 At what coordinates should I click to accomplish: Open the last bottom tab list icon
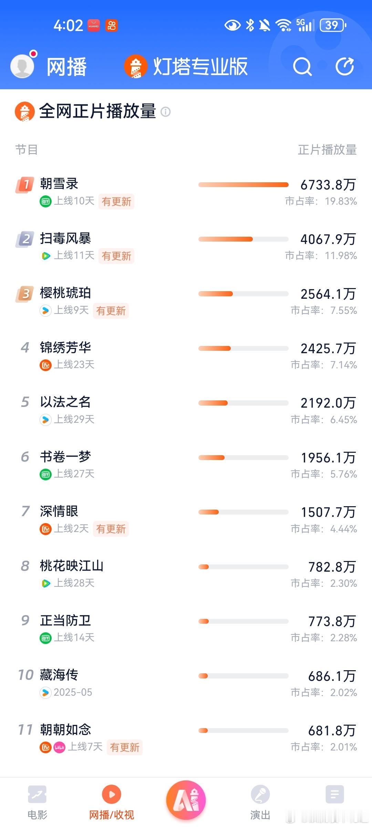(335, 794)
